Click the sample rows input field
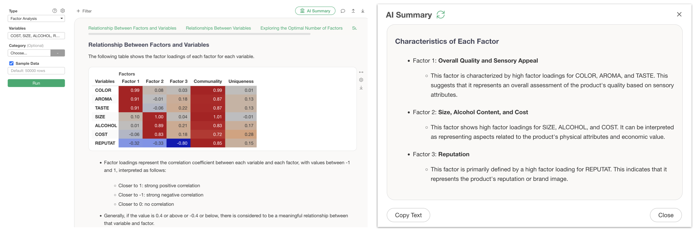 click(x=36, y=71)
